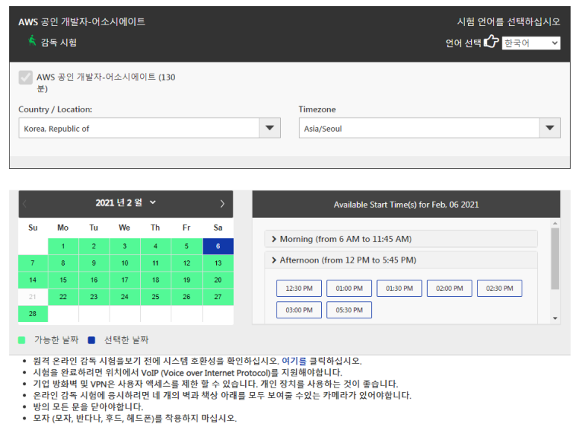Choose the 02:00 PM start time

pyautogui.click(x=449, y=289)
